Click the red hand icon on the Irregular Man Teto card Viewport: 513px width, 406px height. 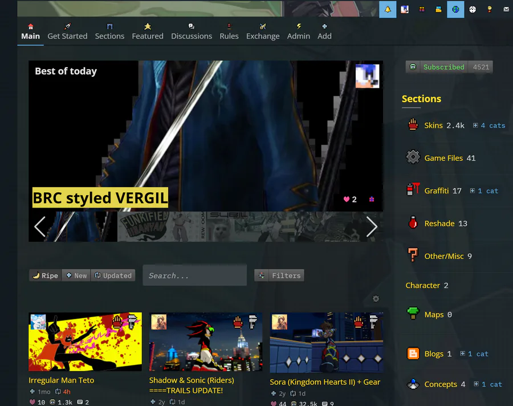(117, 322)
